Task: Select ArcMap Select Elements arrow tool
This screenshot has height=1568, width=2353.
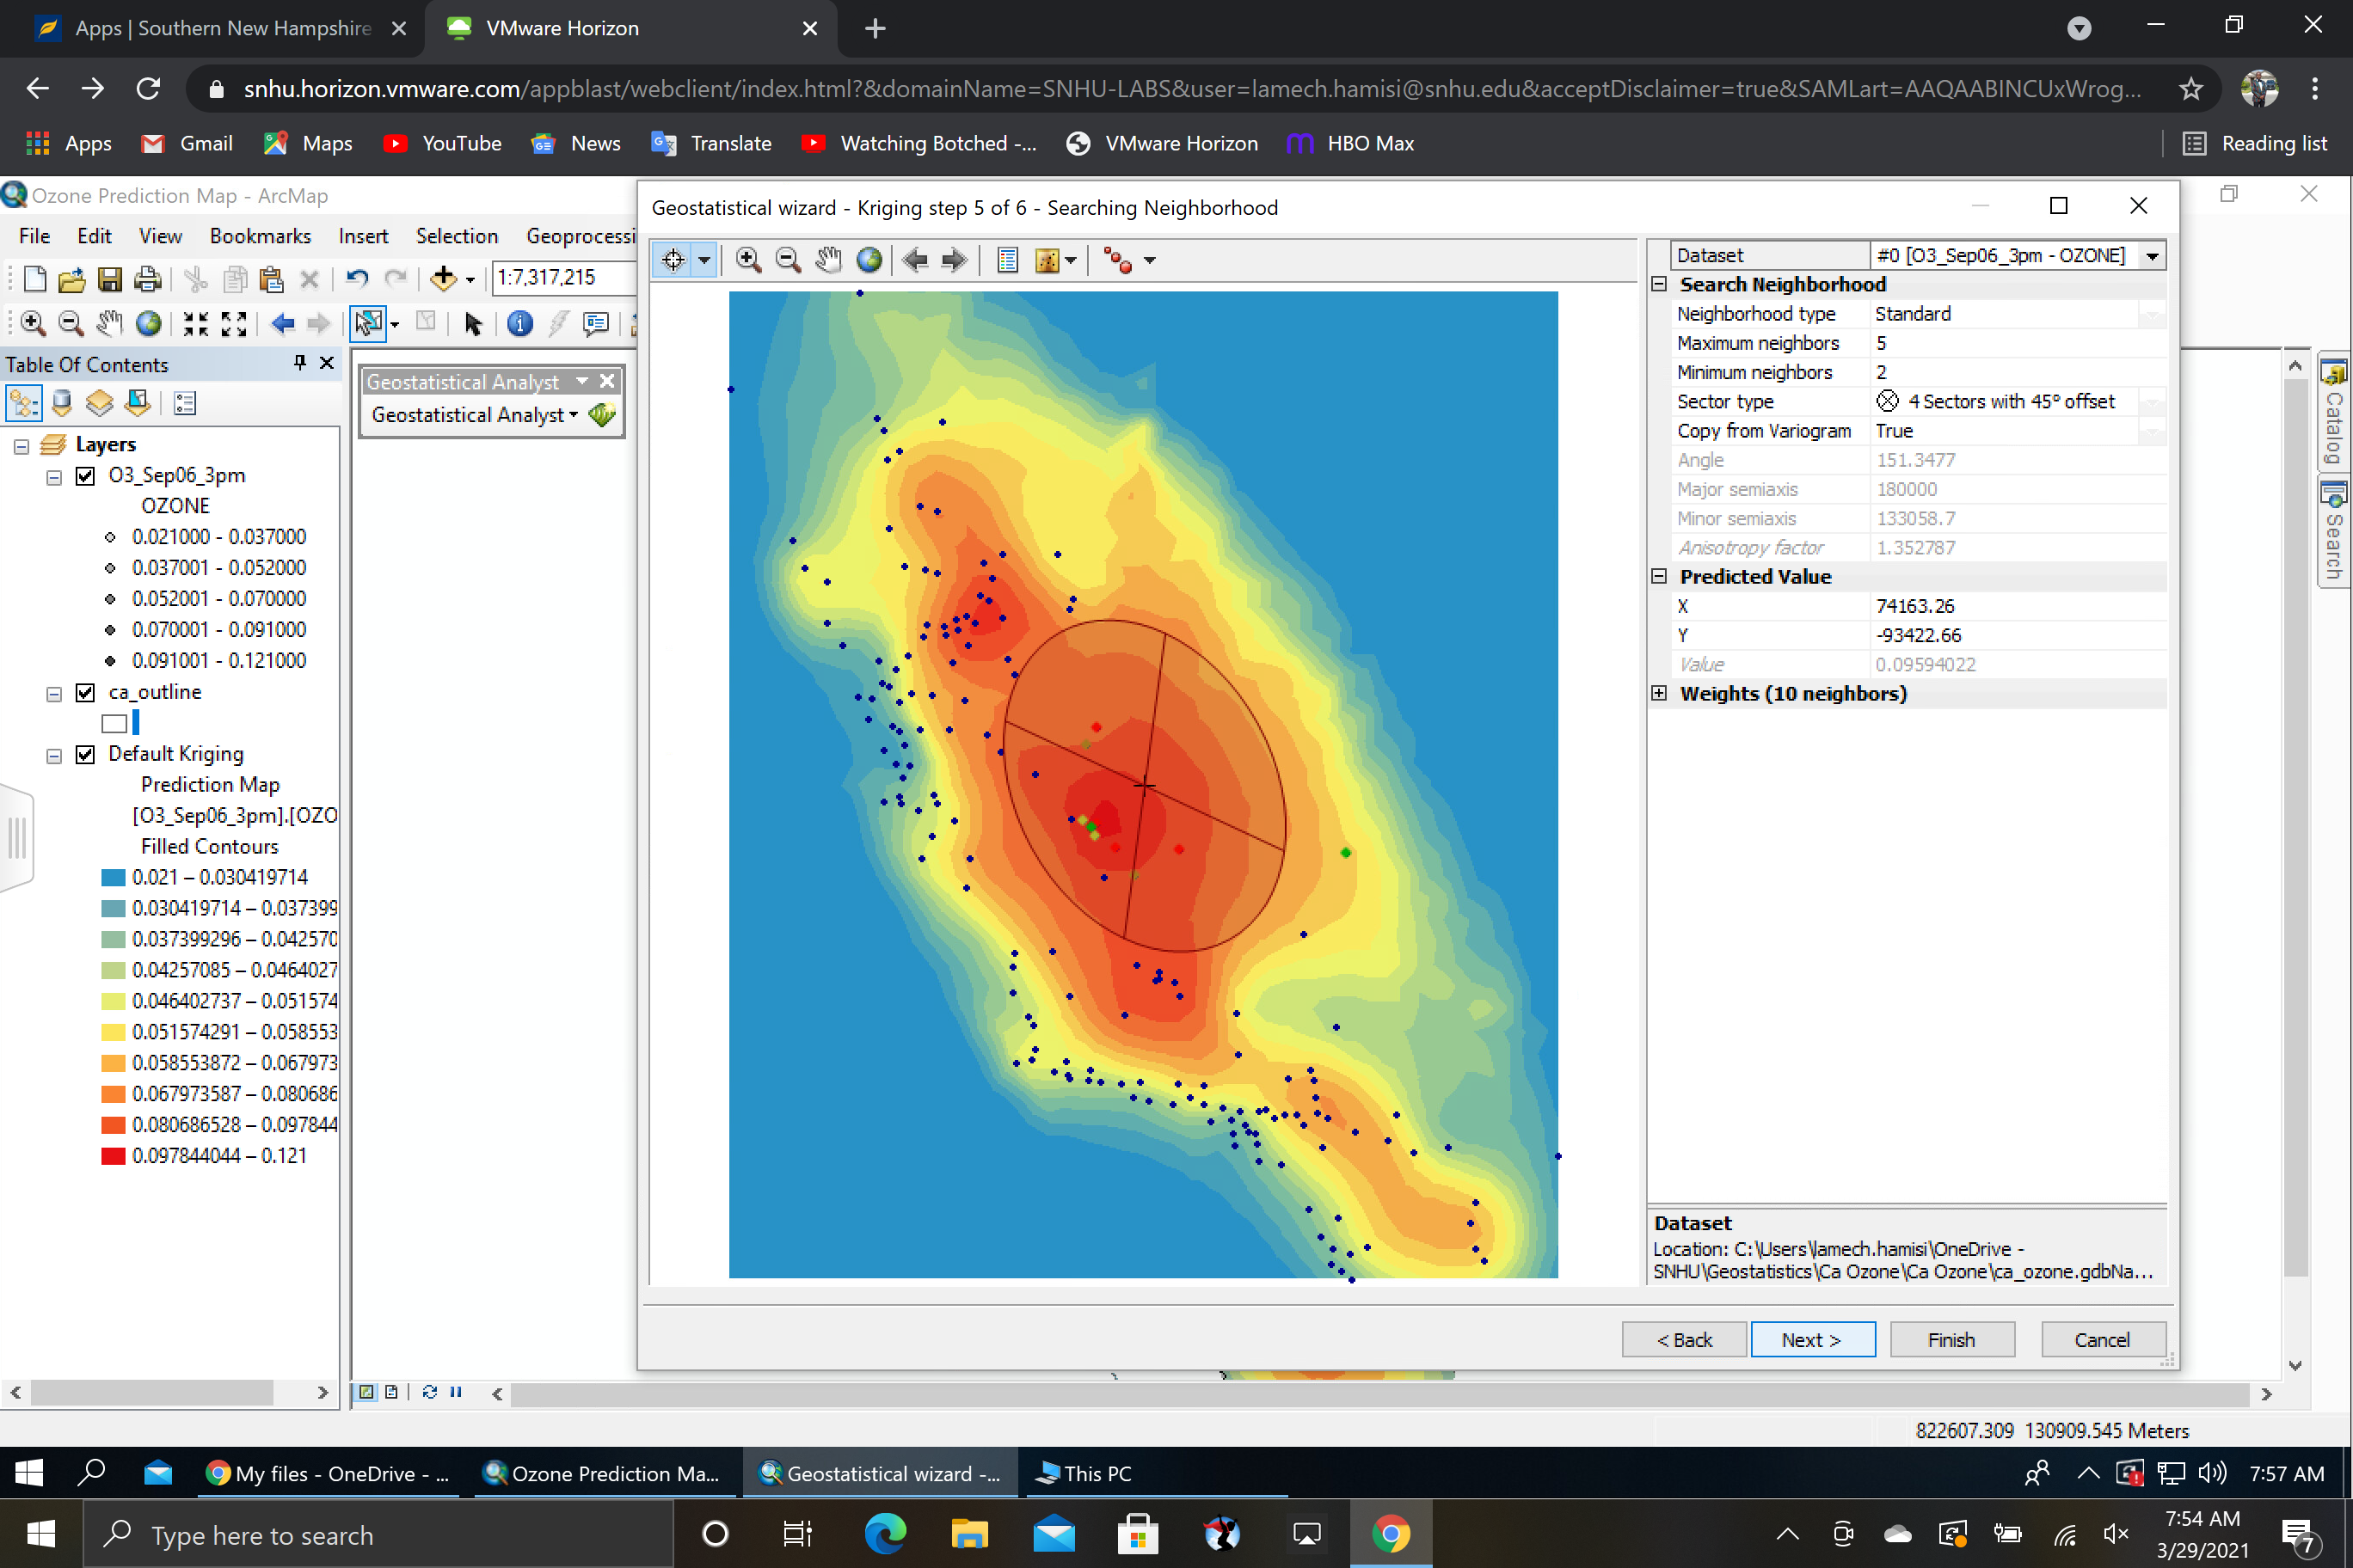Action: [x=473, y=323]
